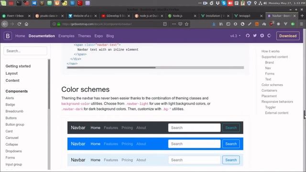Open Expo in Bootstrap top nav
Viewport: 306px width, 172px height.
(x=98, y=36)
